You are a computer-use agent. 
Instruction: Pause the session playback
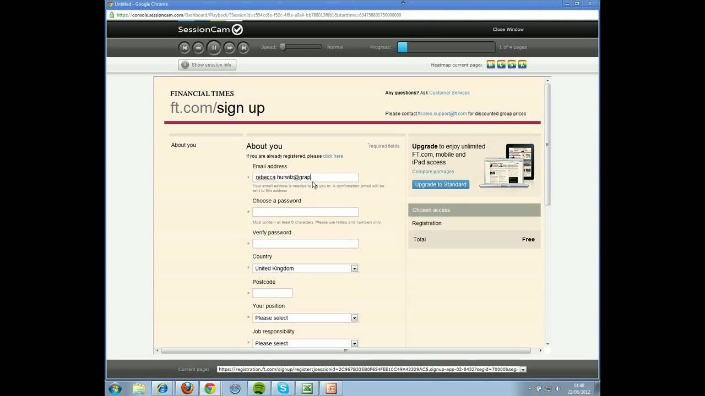pyautogui.click(x=214, y=47)
